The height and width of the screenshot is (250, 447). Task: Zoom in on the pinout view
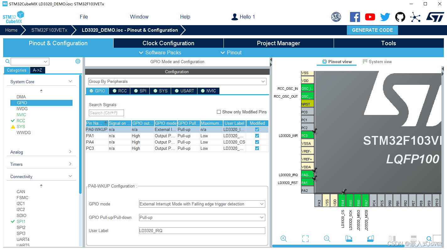284,239
